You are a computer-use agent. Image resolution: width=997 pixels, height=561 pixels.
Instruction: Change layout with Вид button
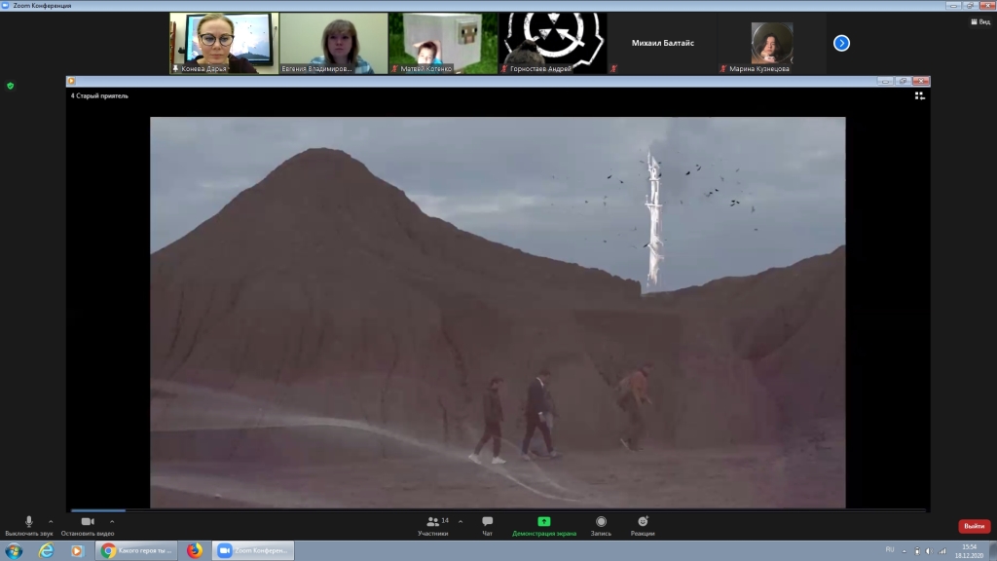coord(980,21)
